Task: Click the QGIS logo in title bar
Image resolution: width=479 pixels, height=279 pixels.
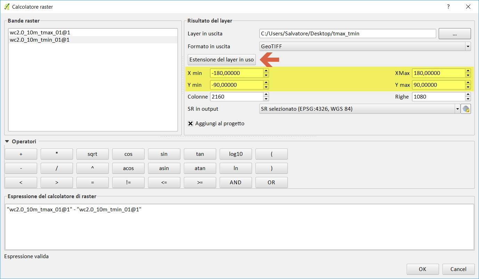Action: click(6, 7)
